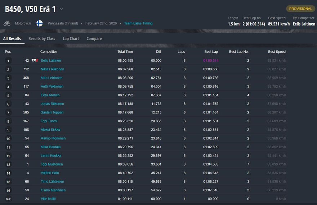
Task: Click the DNF badge for Ville Kultti
Action: [x=8, y=199]
